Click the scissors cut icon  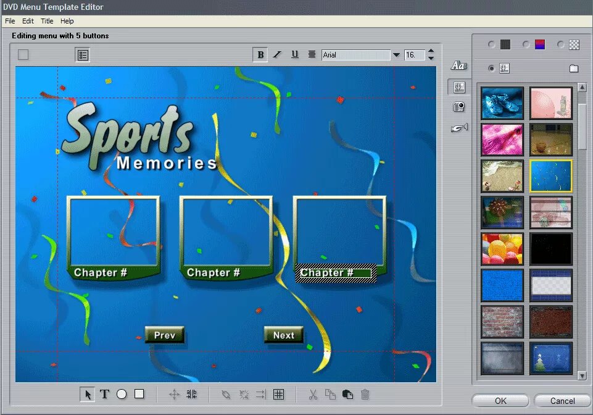pos(313,395)
